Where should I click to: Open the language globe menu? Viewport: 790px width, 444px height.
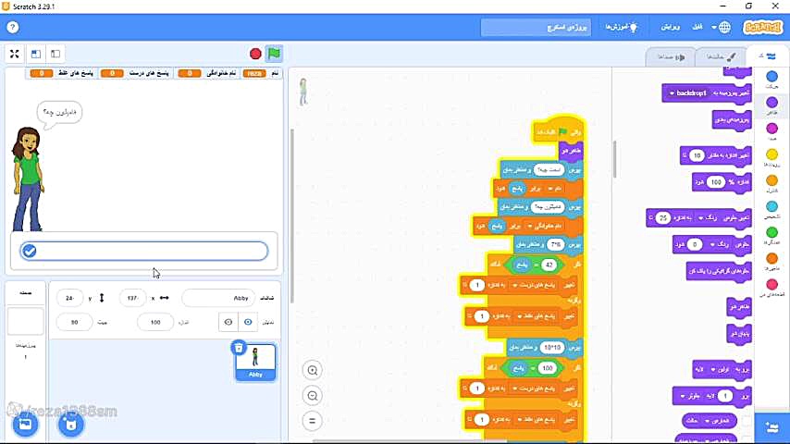(x=722, y=27)
